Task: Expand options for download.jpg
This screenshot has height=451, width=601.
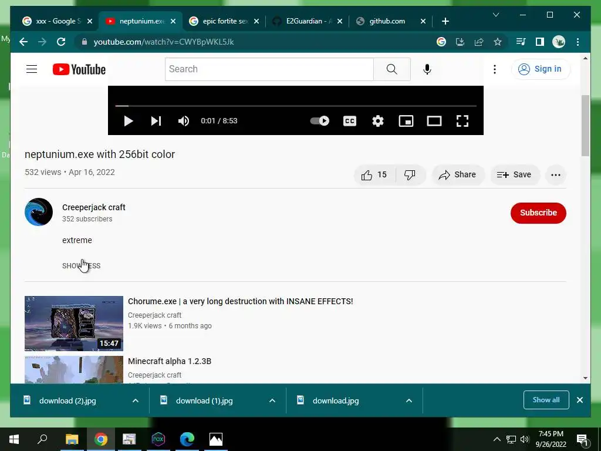Action: click(409, 400)
